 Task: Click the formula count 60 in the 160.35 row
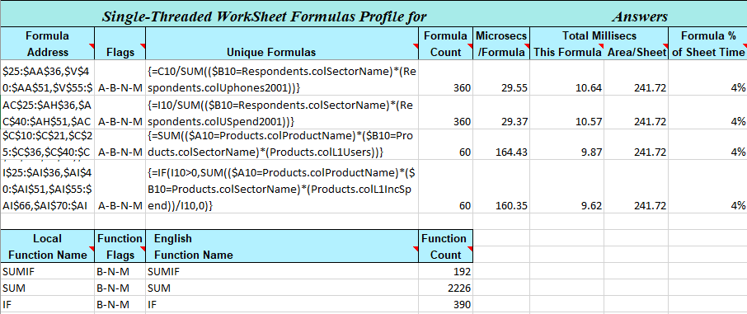[465, 206]
